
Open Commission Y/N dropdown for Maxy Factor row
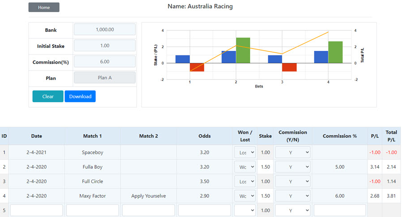tap(292, 196)
